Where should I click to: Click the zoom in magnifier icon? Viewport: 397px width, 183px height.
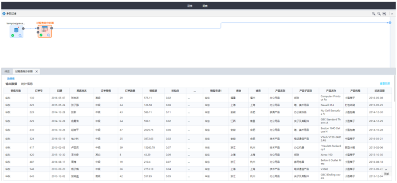tap(374, 14)
